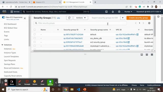Sort by the Name column arrow
Viewport: 163px width, 92px height.
[x=58, y=30]
